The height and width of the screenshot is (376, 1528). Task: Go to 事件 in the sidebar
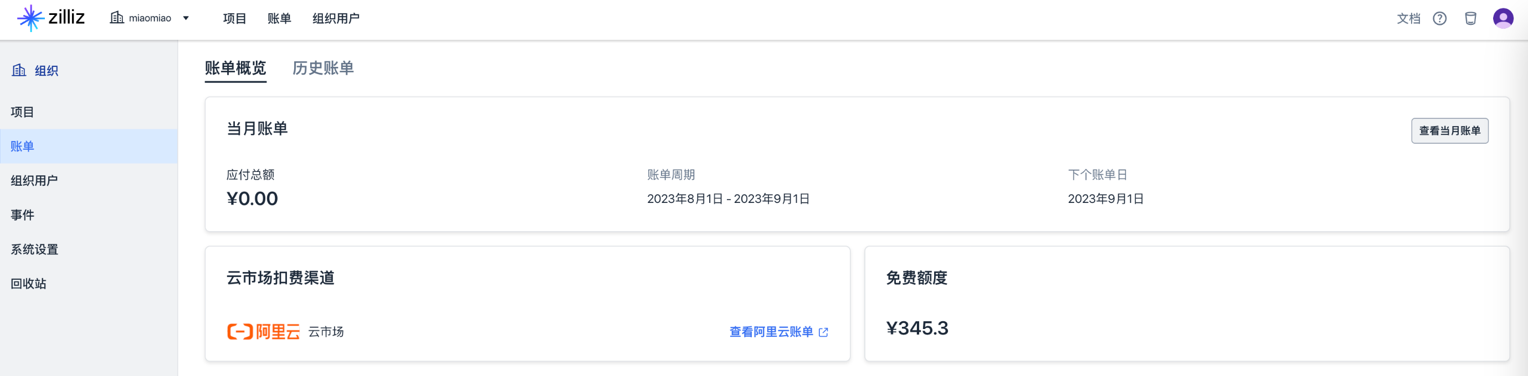pos(23,215)
